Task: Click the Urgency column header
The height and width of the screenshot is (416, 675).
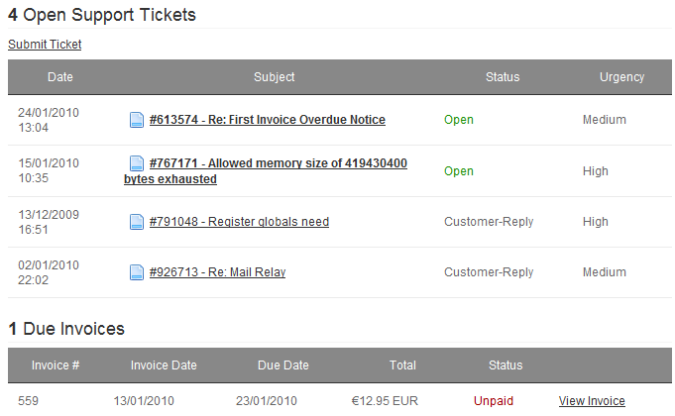Action: (x=622, y=77)
